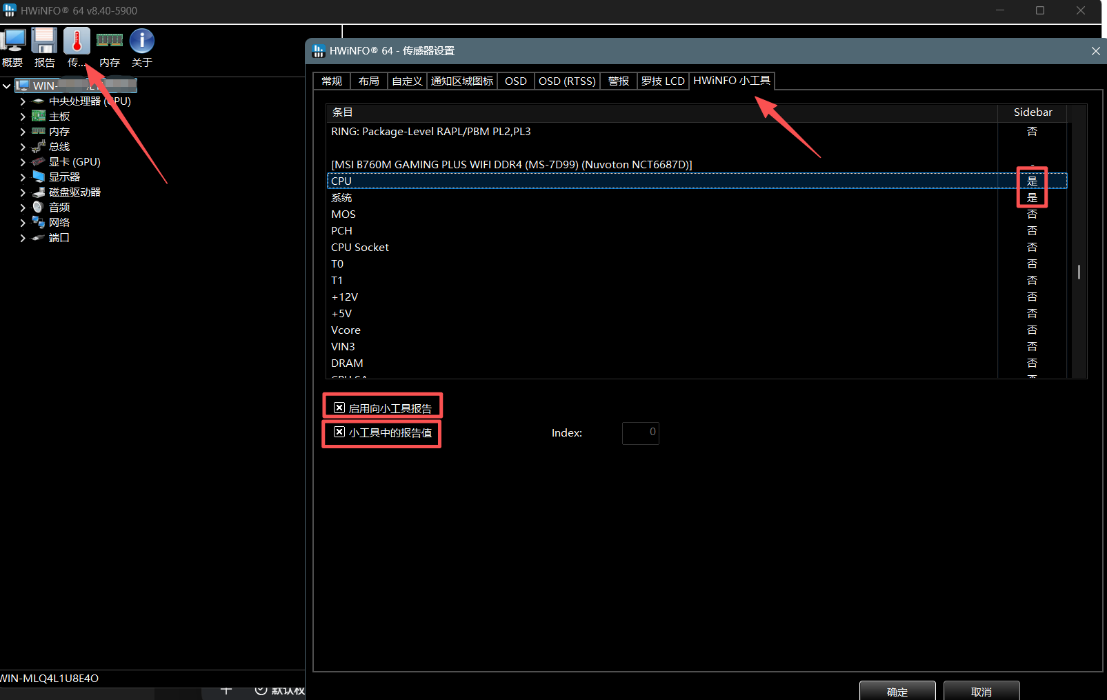
Task: Toggle 启用向小工具报告 checkbox
Action: tap(339, 408)
